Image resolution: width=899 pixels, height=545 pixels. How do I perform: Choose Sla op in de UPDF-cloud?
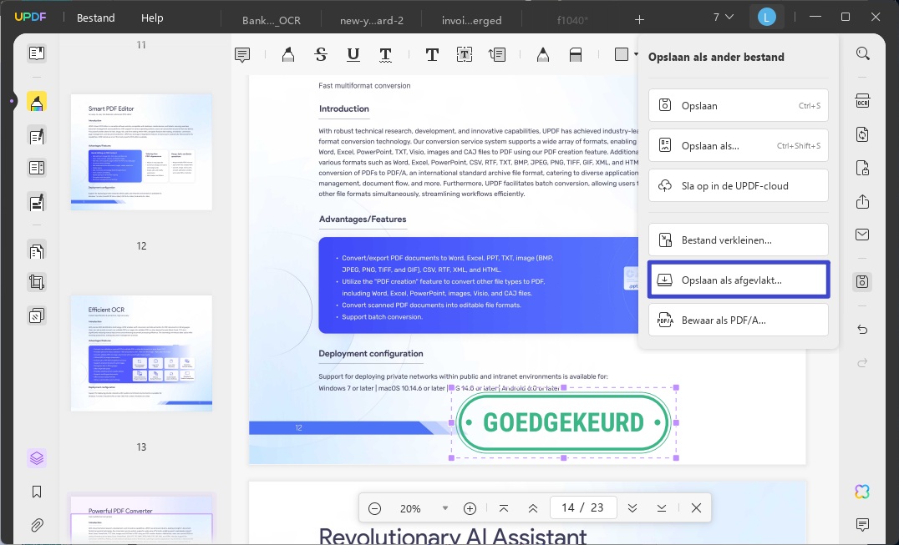(739, 185)
